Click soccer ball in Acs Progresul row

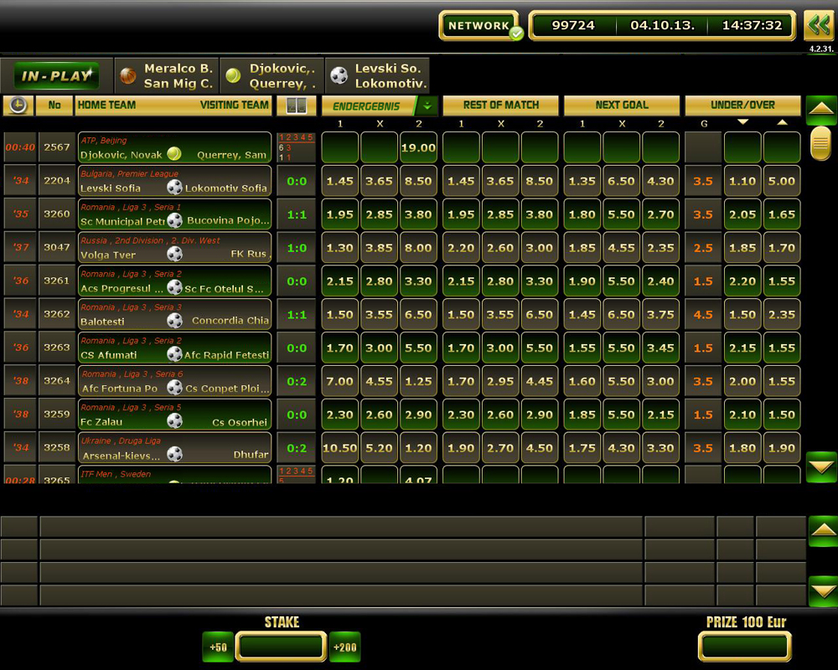174,287
